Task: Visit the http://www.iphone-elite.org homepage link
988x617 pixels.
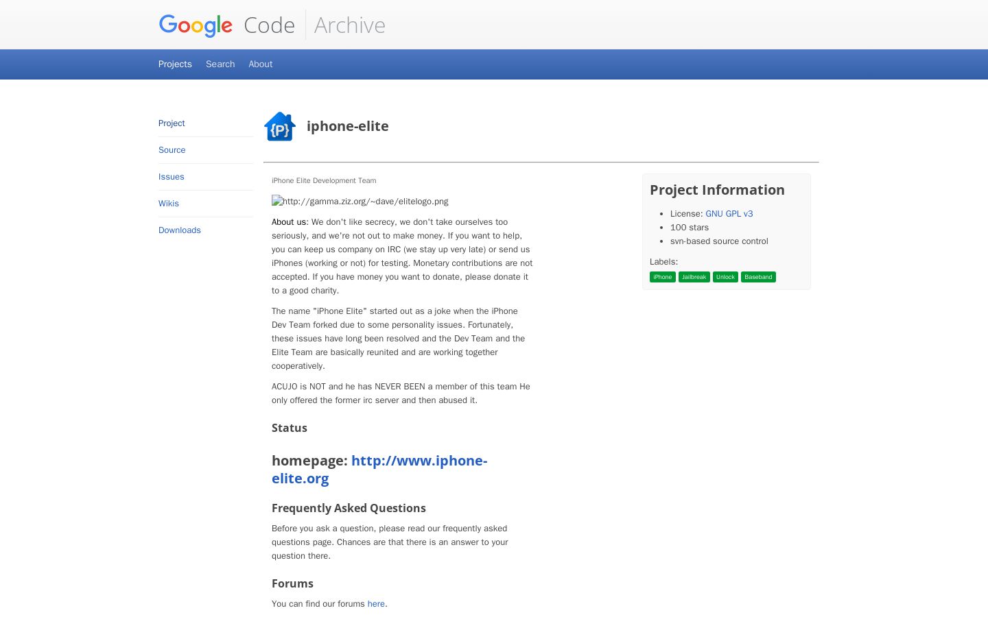Action: 379,470
